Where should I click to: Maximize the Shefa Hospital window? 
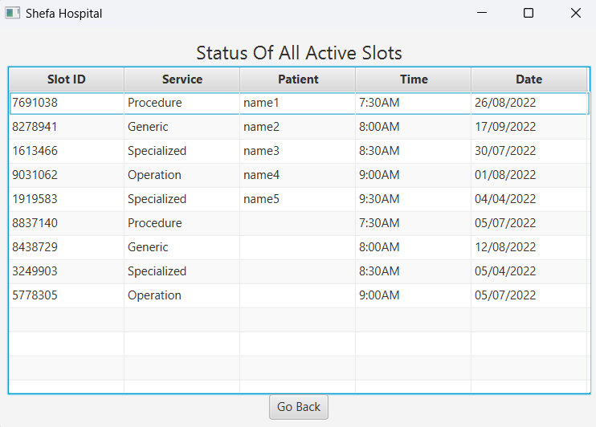(529, 14)
